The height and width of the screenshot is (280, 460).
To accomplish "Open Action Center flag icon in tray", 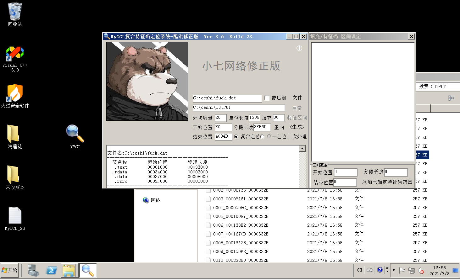I will pyautogui.click(x=402, y=270).
